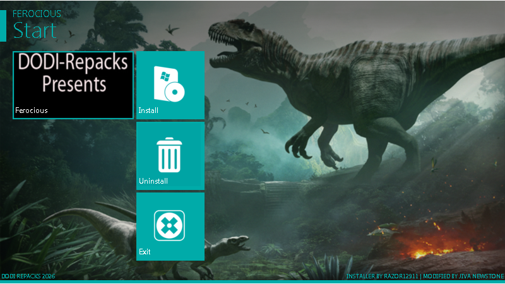Click the FEROCIOUS title at top left

pyautogui.click(x=37, y=13)
